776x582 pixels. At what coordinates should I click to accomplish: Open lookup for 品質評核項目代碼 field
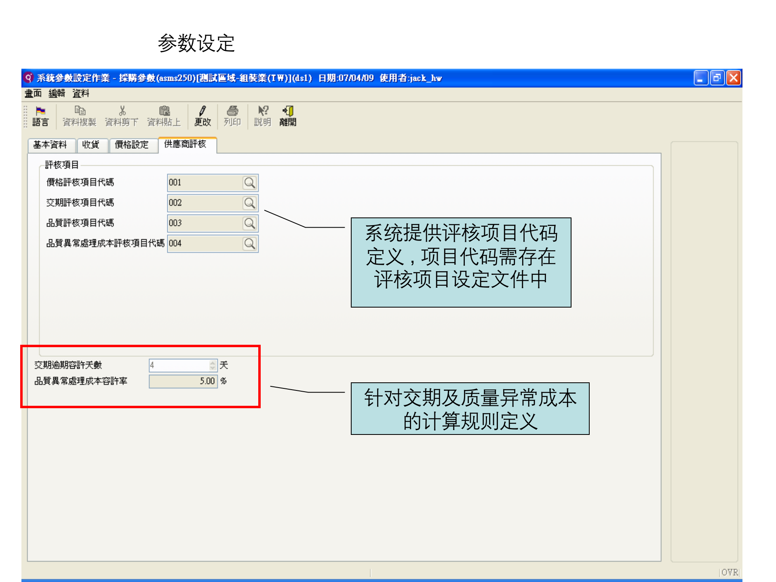pos(250,223)
